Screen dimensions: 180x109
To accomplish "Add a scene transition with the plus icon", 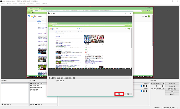I will [x=156, y=86].
